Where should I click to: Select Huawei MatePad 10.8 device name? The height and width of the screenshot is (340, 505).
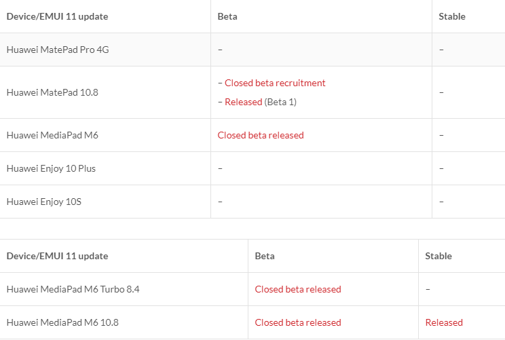(52, 92)
